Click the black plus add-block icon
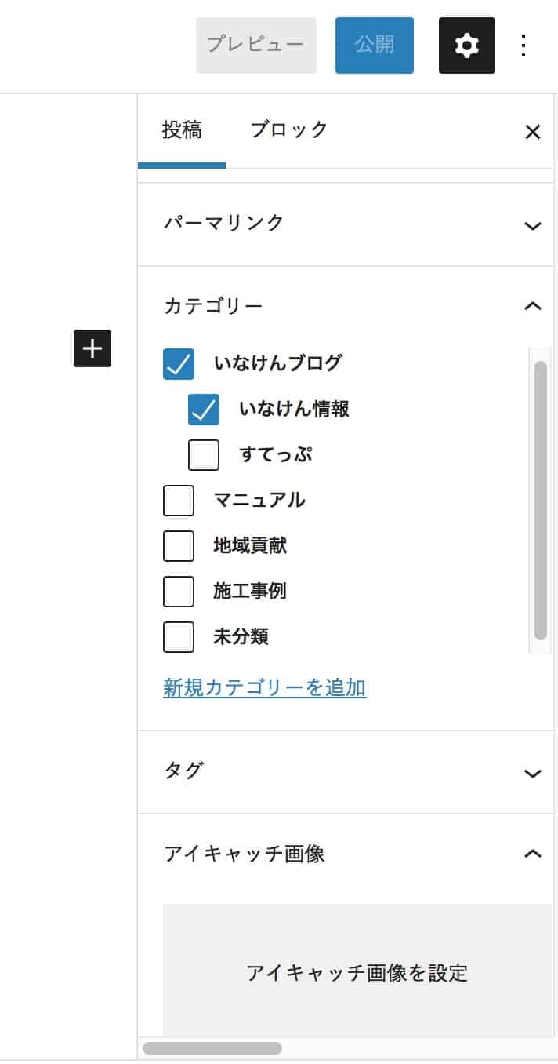Screen dimensions: 558x1064 [92, 348]
